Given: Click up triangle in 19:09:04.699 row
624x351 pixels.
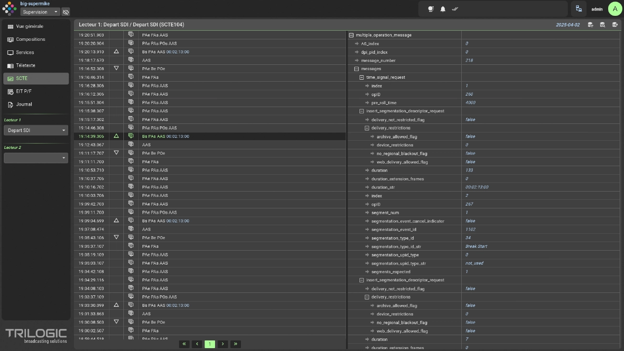Looking at the screenshot, I should pos(116,220).
